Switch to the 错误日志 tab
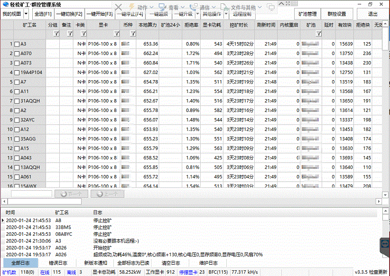 point(58,263)
